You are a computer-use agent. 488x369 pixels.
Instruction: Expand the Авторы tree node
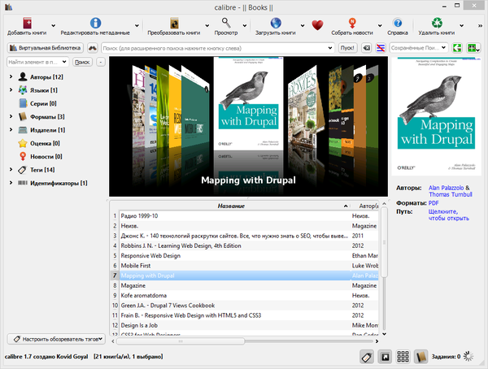(x=11, y=77)
